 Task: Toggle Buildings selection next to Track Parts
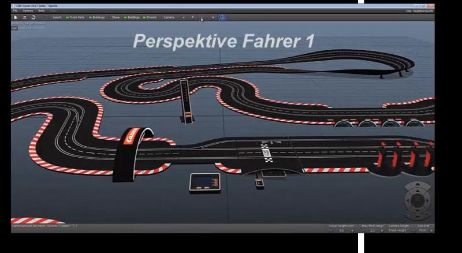[x=97, y=17]
